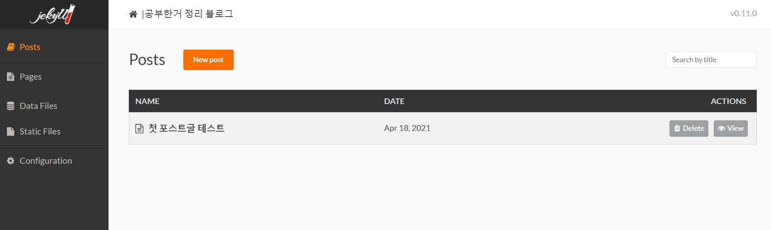This screenshot has height=230, width=771.
Task: Click the Static Files file icon
Action: [11, 132]
